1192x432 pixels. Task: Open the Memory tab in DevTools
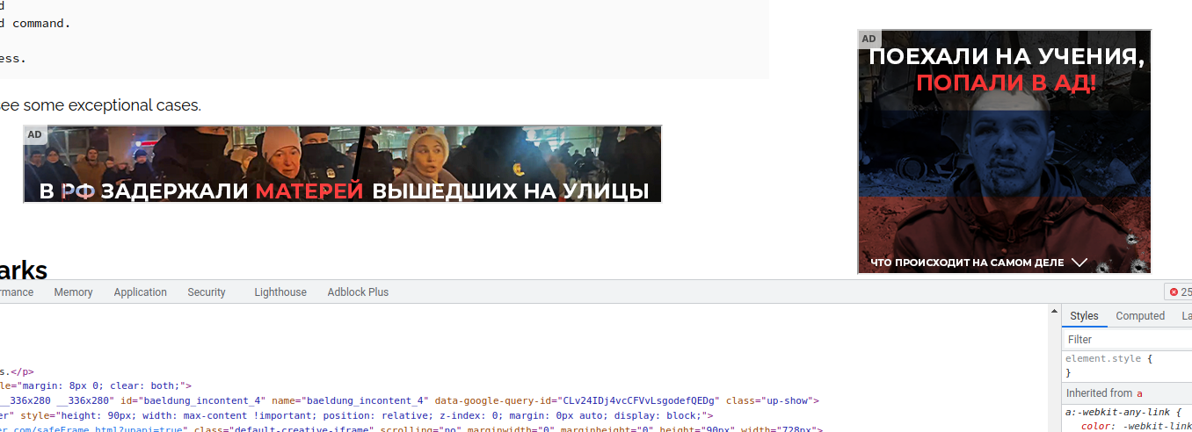click(73, 292)
